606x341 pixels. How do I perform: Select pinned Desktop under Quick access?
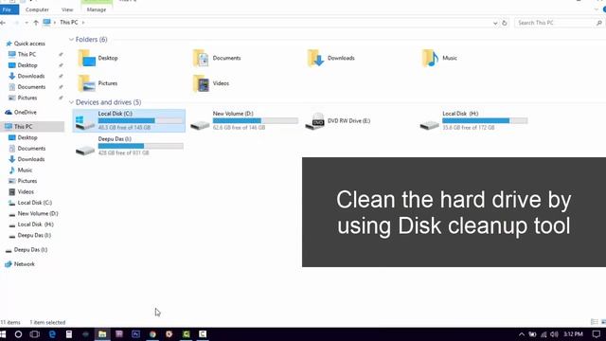click(27, 65)
